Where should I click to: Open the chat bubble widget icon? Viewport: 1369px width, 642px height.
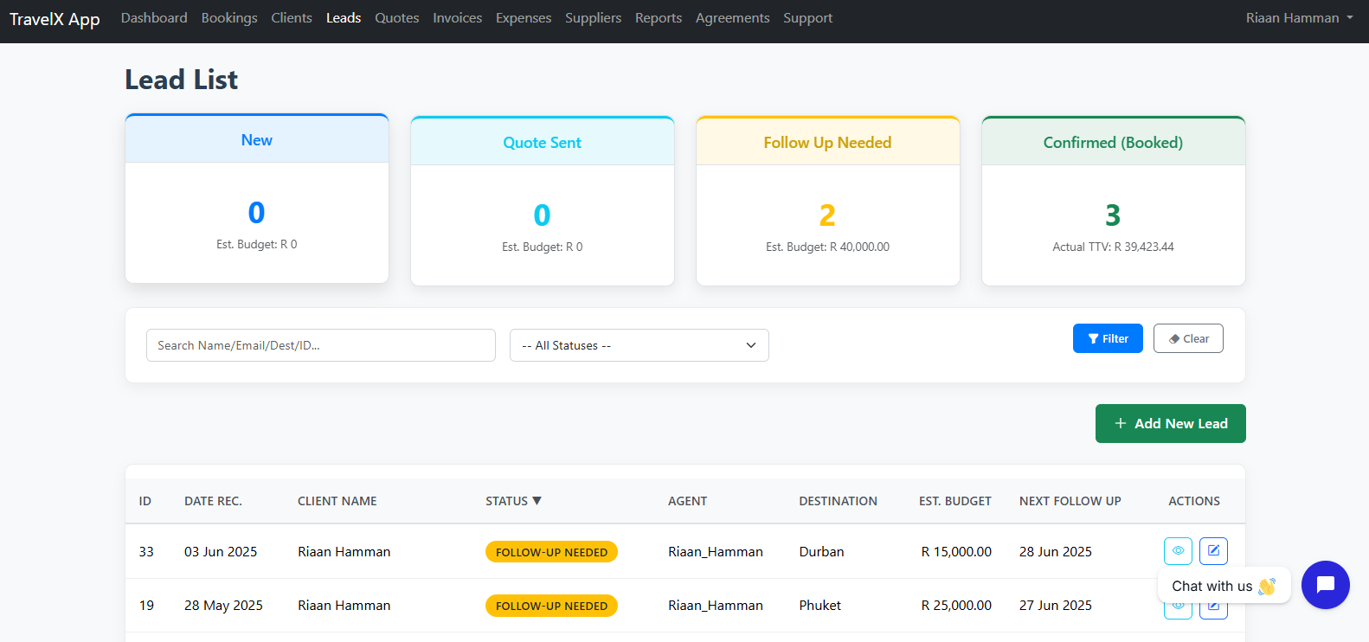tap(1325, 585)
